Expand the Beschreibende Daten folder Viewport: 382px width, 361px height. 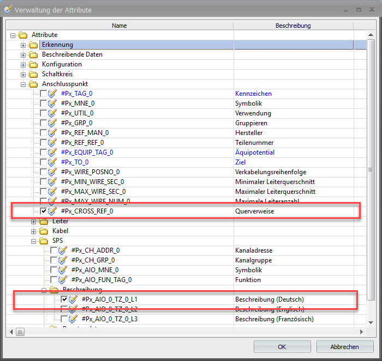click(23, 54)
